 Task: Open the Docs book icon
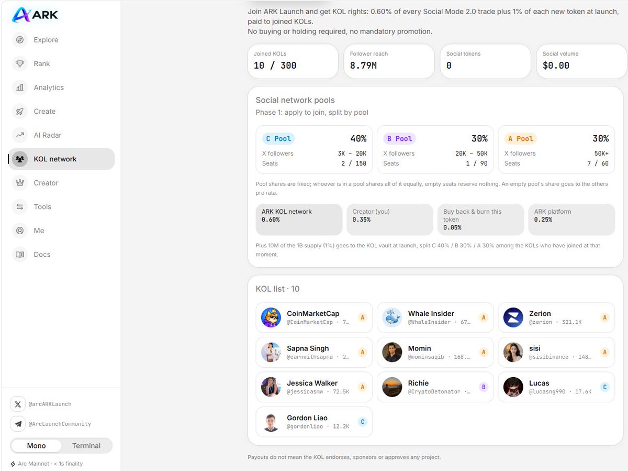[x=20, y=254]
